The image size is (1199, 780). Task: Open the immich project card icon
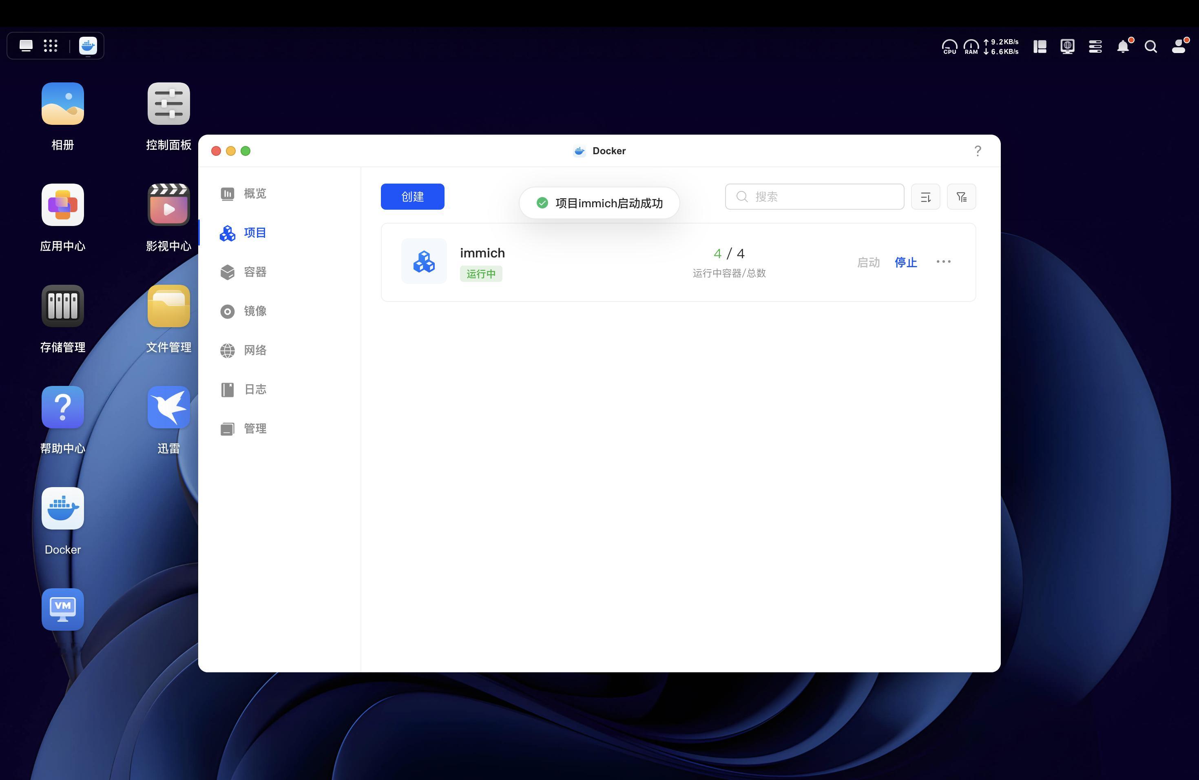[424, 261]
